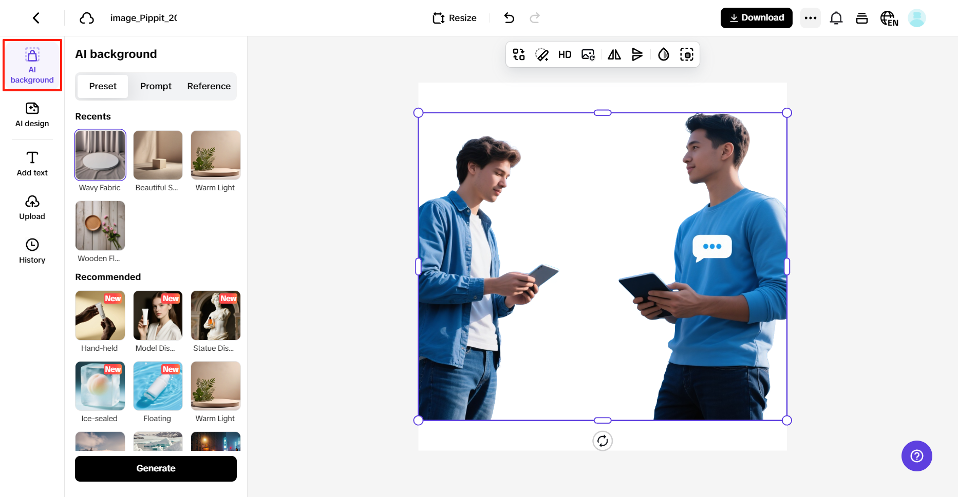The height and width of the screenshot is (497, 958).
Task: Select the magic eraser tool above the canvas
Action: 542,54
